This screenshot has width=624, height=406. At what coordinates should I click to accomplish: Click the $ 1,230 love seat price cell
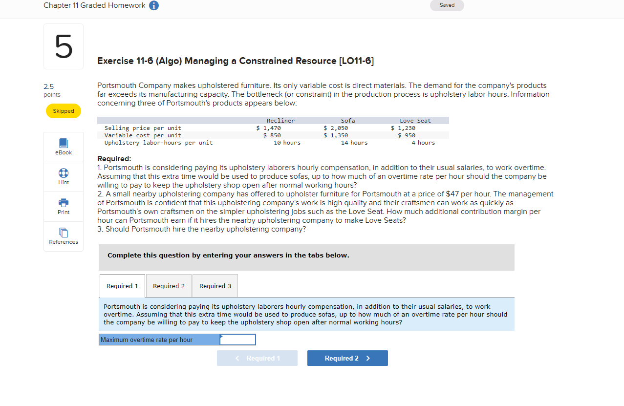coord(403,128)
